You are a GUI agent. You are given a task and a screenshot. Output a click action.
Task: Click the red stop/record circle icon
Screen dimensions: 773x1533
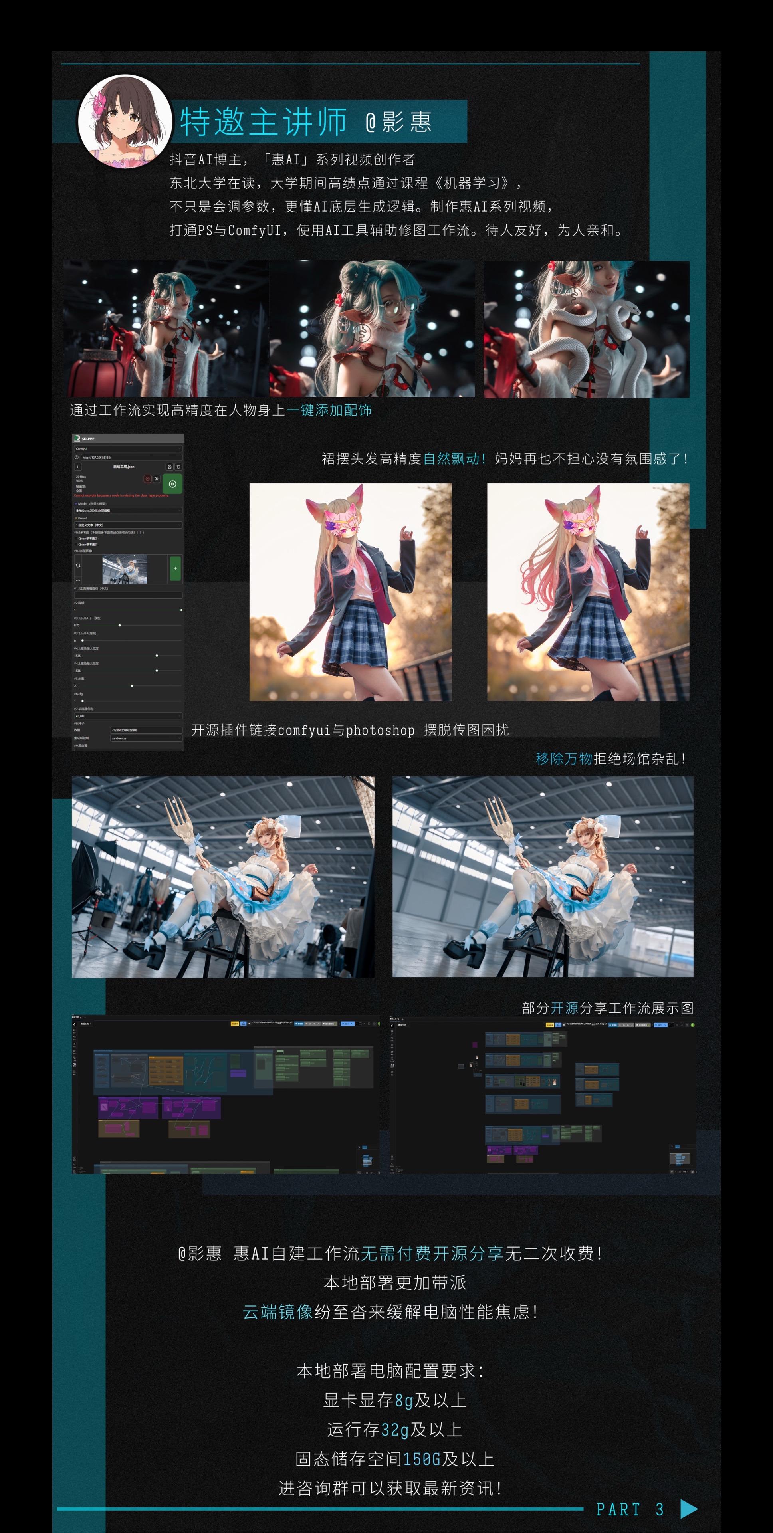point(147,479)
